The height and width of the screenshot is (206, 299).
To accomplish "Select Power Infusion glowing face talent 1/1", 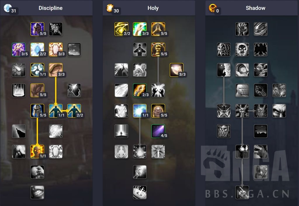I will coord(37,151).
